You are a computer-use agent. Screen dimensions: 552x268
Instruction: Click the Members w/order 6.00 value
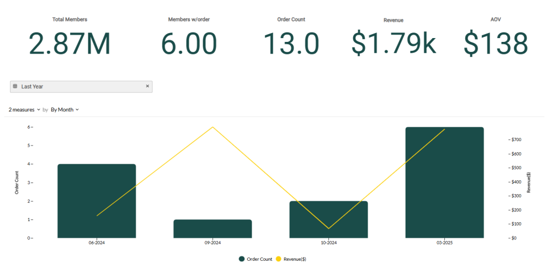pyautogui.click(x=189, y=44)
